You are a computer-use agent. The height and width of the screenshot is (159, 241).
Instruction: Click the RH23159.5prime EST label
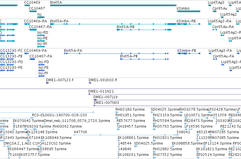coord(167,115)
